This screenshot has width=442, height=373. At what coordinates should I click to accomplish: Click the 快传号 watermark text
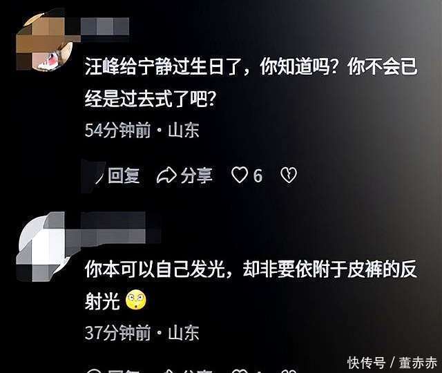(x=366, y=363)
